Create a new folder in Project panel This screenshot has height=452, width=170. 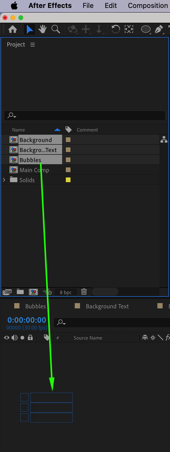(x=20, y=292)
